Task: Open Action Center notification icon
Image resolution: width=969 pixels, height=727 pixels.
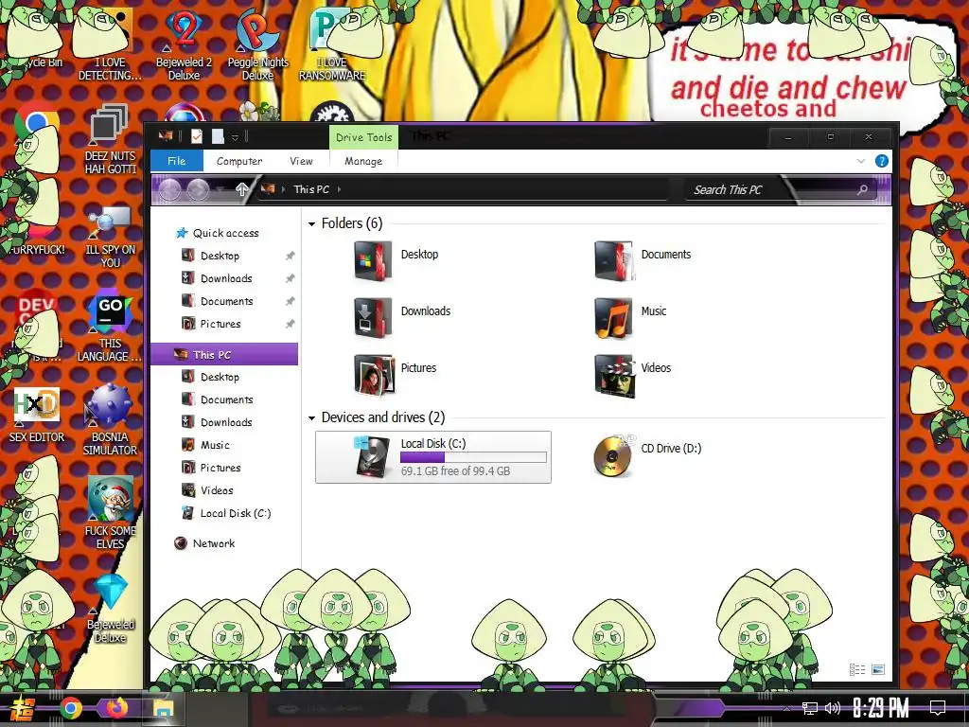Action: (x=938, y=708)
